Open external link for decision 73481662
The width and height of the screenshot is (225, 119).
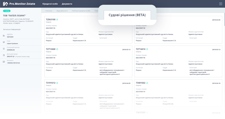(x=147, y=83)
